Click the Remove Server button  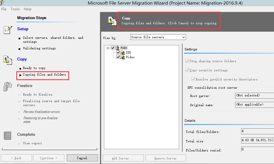click(x=166, y=158)
